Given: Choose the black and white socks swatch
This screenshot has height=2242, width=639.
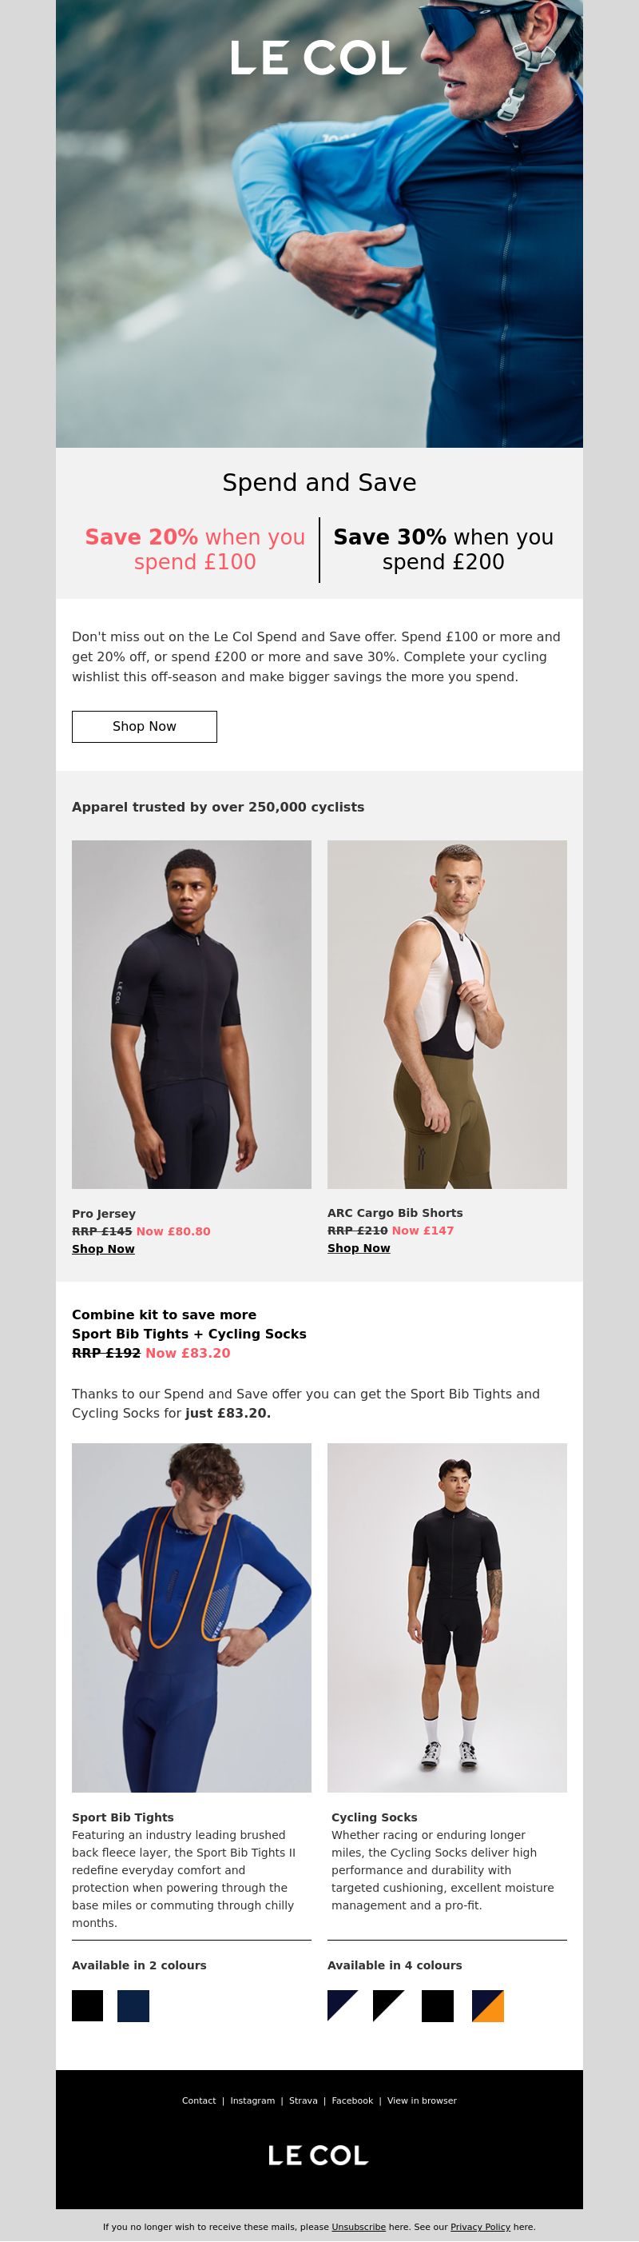Looking at the screenshot, I should pos(387,2005).
